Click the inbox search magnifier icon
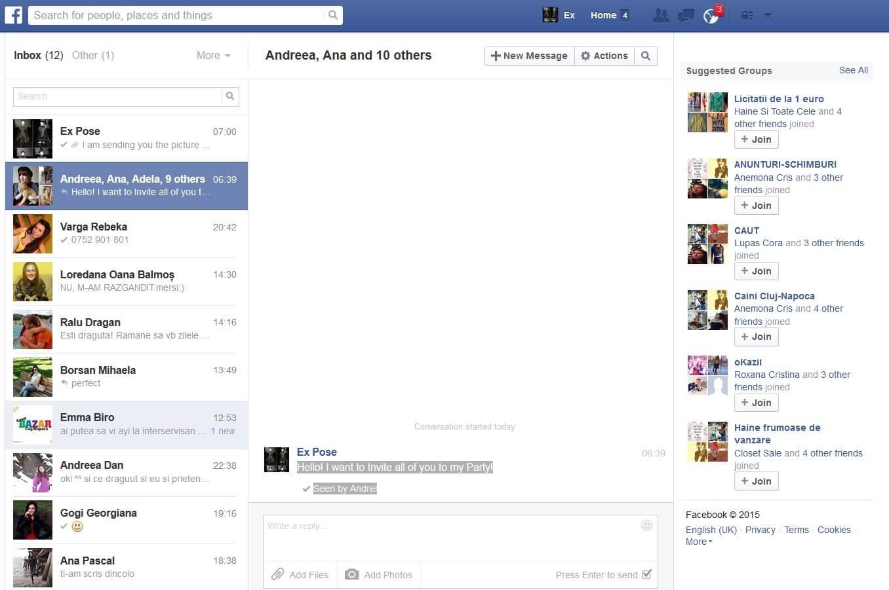The image size is (889, 590). tap(230, 96)
